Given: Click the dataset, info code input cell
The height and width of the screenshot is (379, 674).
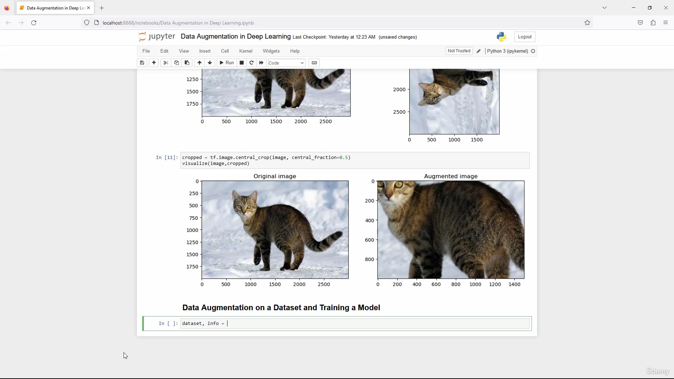Looking at the screenshot, I should pyautogui.click(x=355, y=324).
